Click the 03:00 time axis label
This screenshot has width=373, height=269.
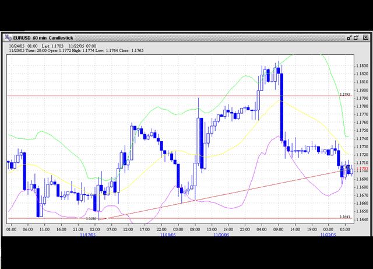pyautogui.click(x=178, y=229)
